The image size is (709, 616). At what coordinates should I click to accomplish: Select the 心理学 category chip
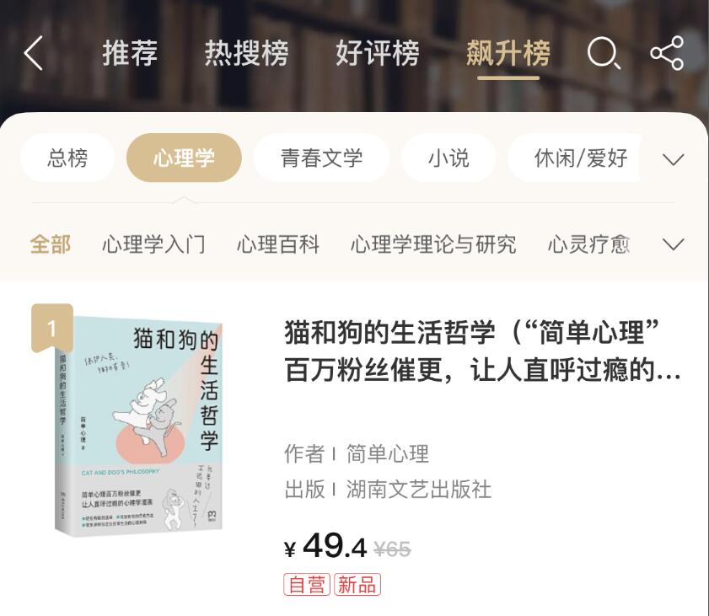pos(184,158)
